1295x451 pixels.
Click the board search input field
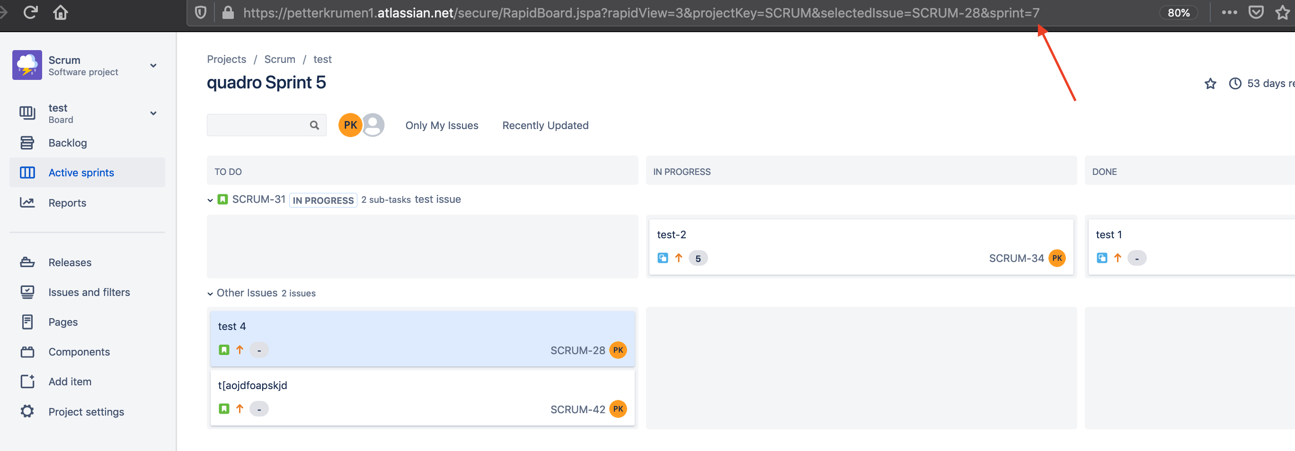click(x=259, y=125)
